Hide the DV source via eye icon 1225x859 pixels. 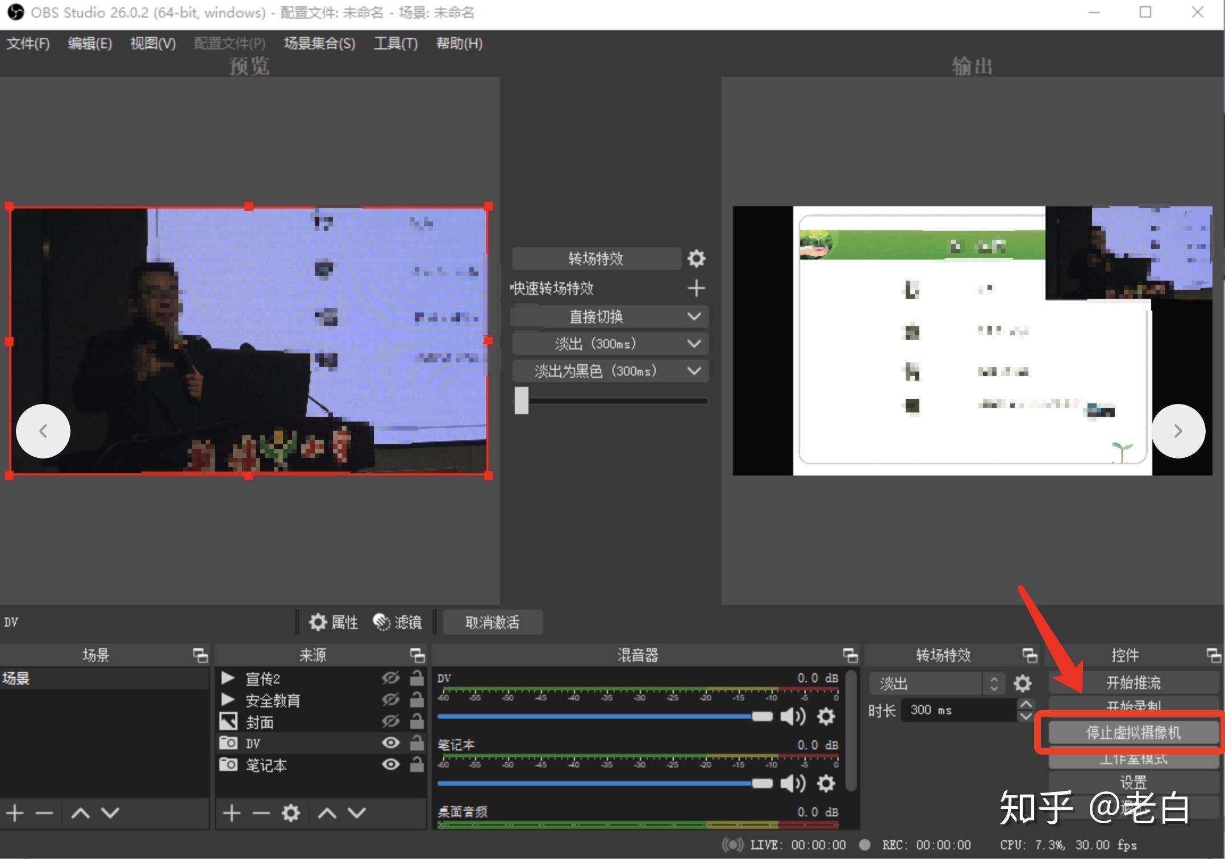click(x=390, y=743)
